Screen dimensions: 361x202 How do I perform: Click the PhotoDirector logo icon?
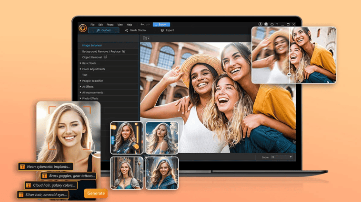click(x=82, y=28)
